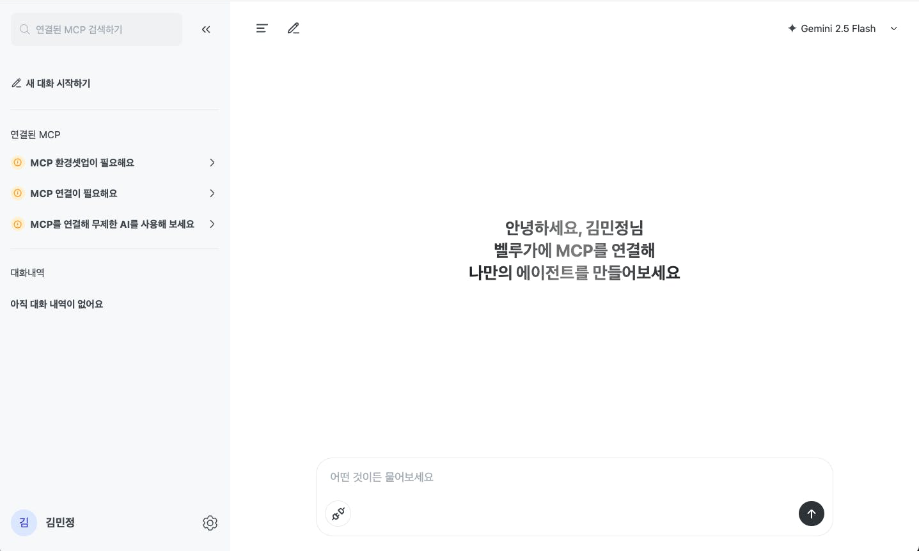Send the message with the arrow-up button

pyautogui.click(x=812, y=513)
